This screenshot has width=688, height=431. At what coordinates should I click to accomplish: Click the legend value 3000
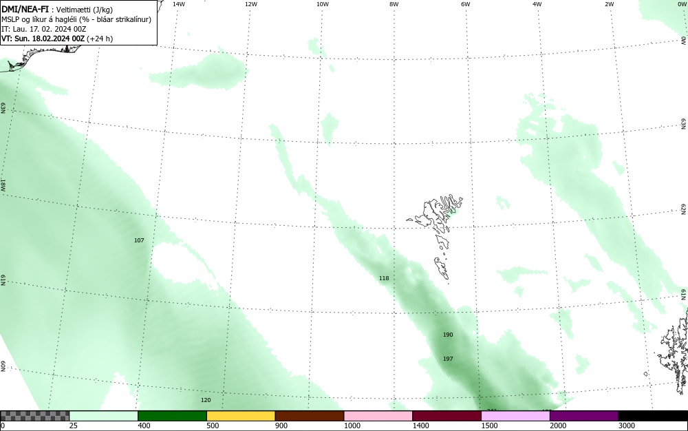click(627, 425)
